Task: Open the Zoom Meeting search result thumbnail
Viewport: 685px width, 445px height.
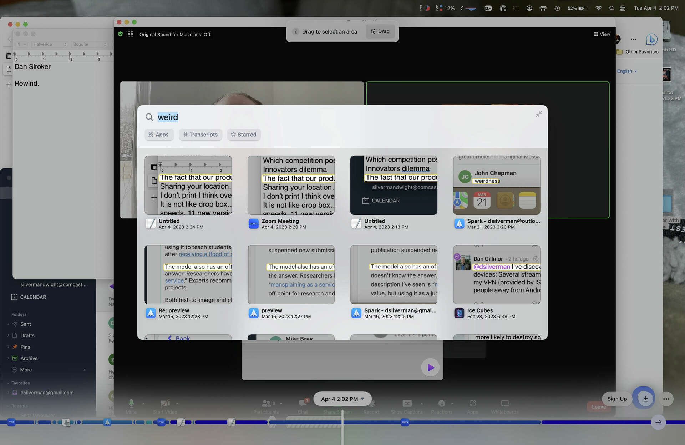Action: coord(291,185)
